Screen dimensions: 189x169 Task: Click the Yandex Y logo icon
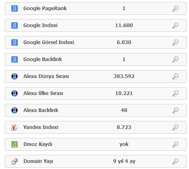click(x=15, y=127)
